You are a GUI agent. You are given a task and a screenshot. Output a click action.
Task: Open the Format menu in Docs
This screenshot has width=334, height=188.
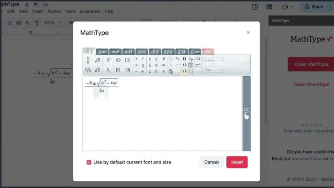pos(54,12)
